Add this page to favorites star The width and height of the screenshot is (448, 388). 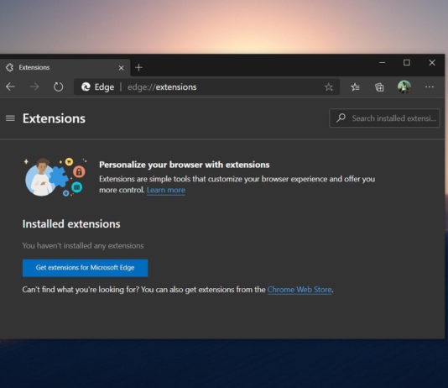click(329, 87)
